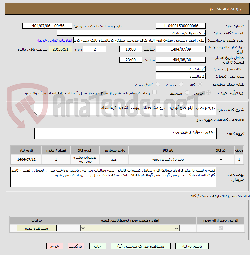
Task: Click the need date cell 1404/07/12
Action: coord(26,159)
